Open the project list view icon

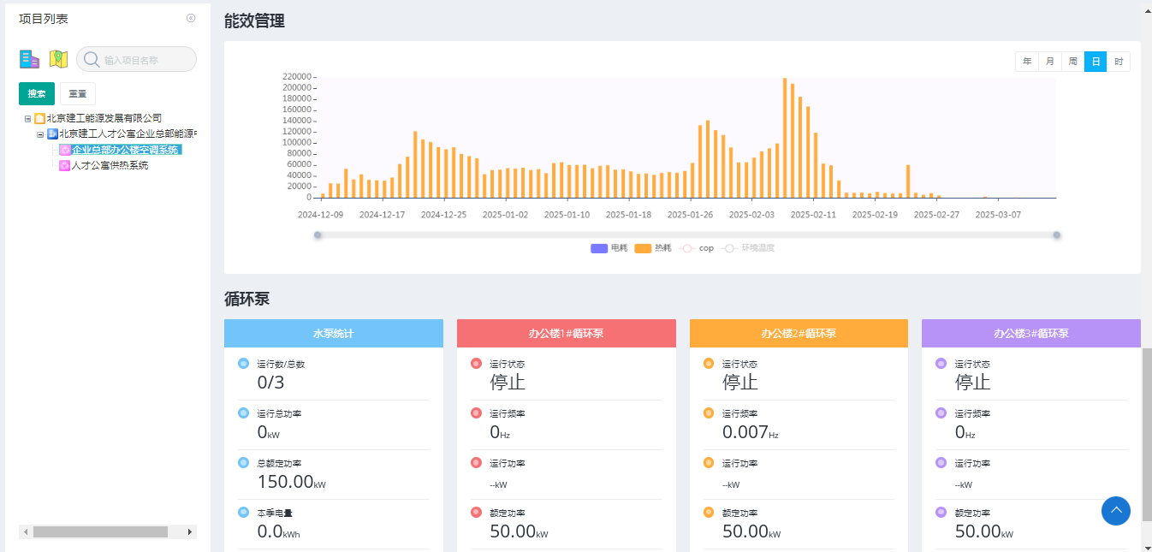click(x=30, y=59)
